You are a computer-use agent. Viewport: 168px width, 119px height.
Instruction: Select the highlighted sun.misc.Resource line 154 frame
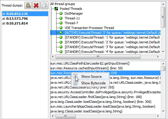coord(105,73)
